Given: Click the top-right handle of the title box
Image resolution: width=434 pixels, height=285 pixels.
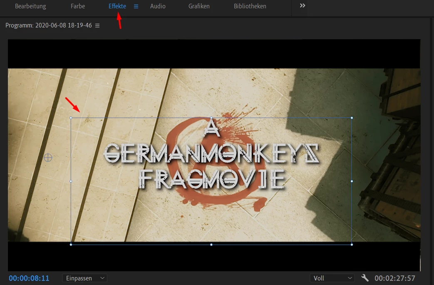Looking at the screenshot, I should 352,118.
